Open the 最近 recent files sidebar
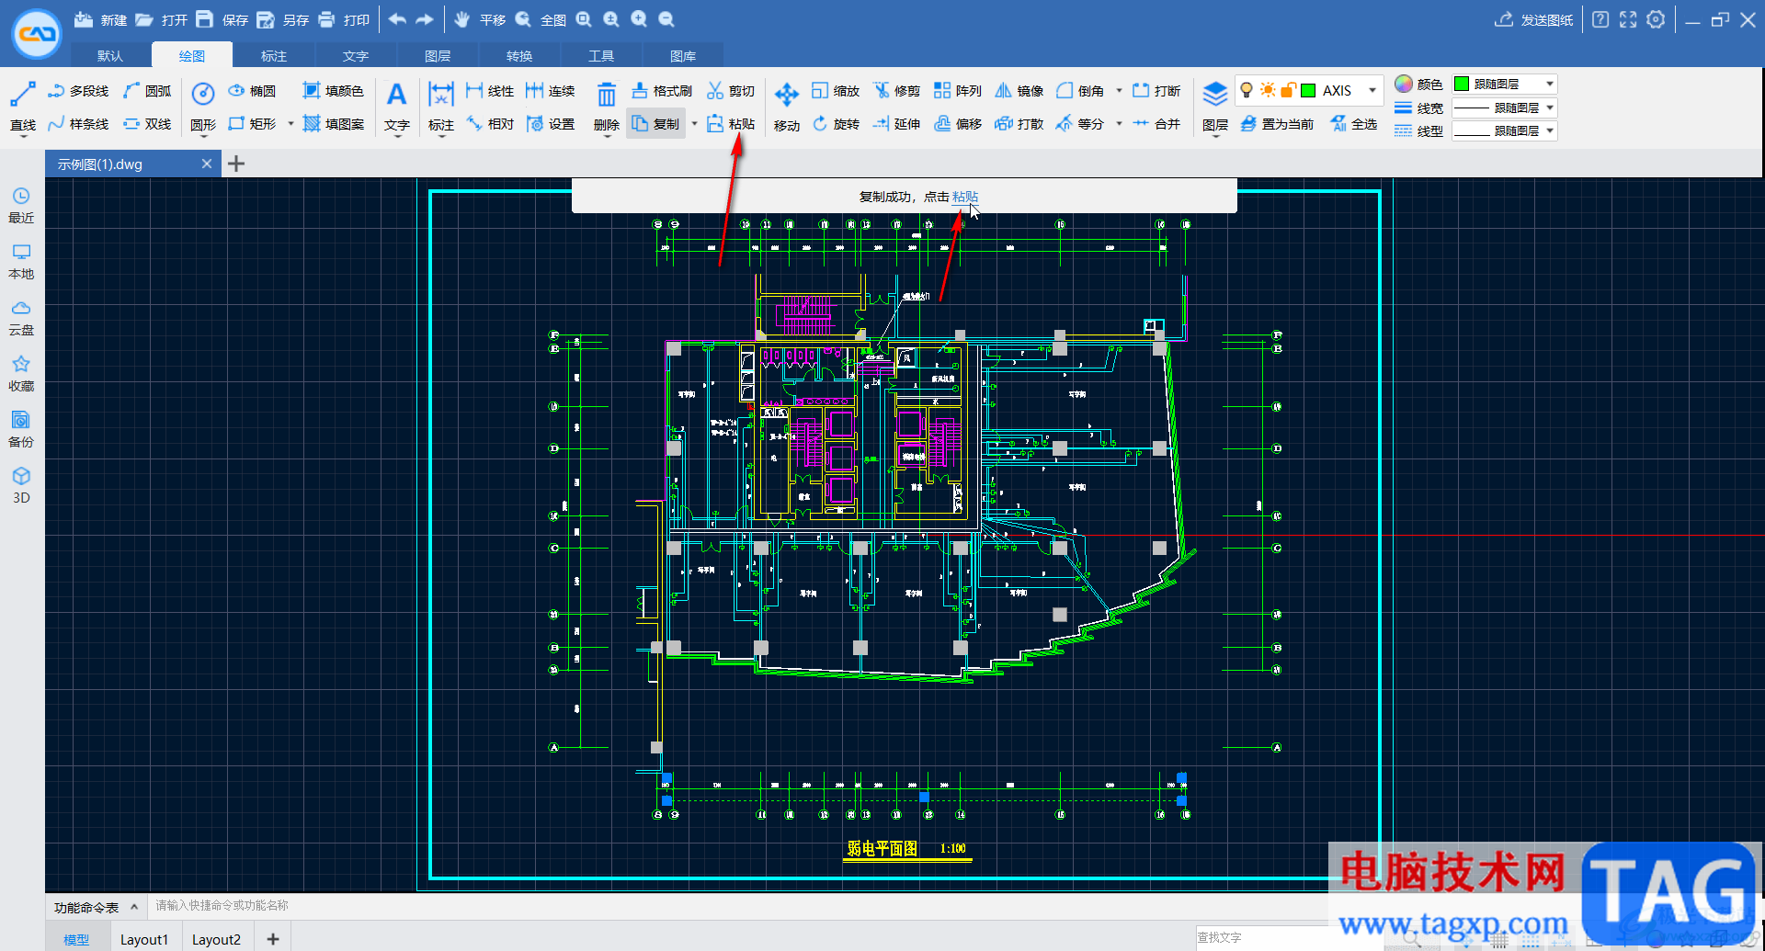This screenshot has width=1765, height=951. click(21, 206)
